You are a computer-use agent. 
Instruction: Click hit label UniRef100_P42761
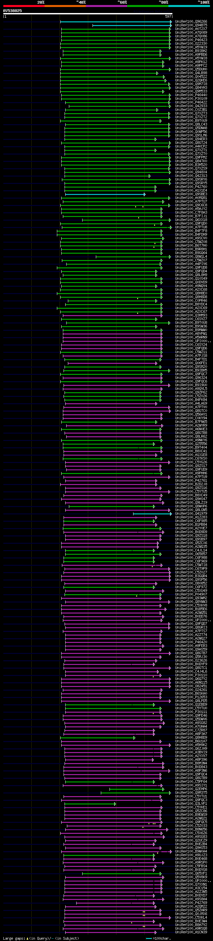point(191,481)
